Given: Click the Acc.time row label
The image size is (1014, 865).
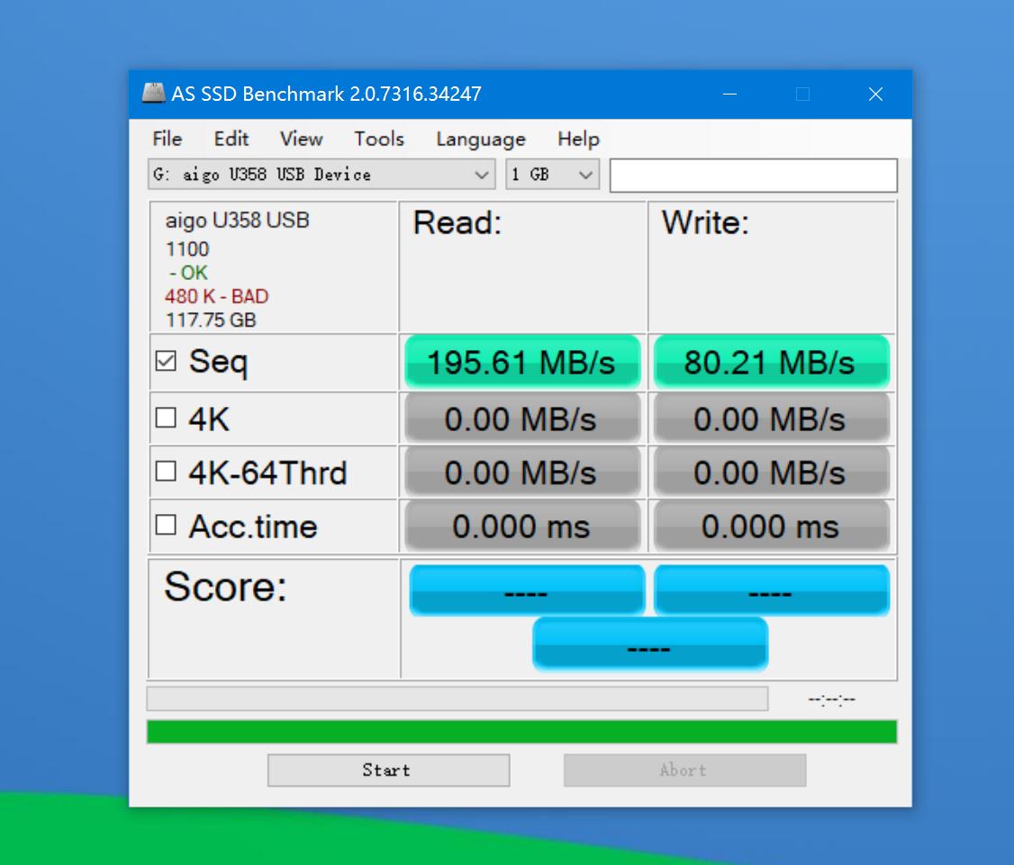Looking at the screenshot, I should (x=253, y=527).
